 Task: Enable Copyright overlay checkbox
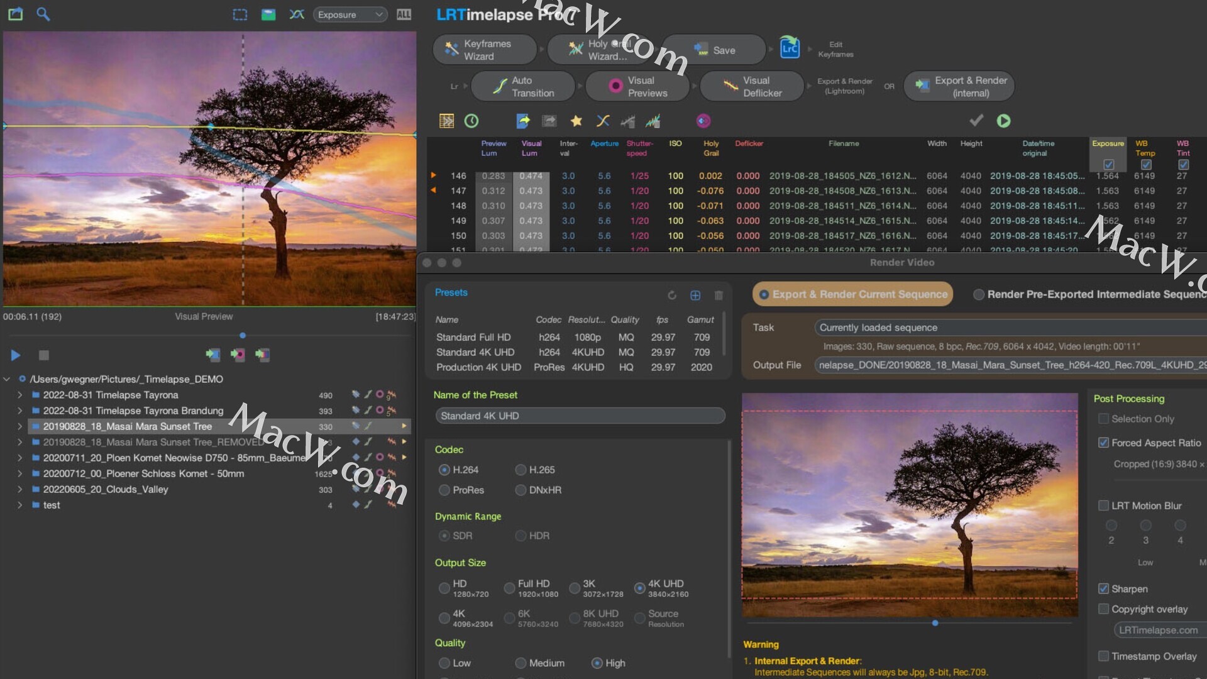tap(1103, 609)
